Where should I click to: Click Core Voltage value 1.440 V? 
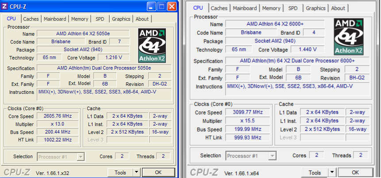pos(308,49)
